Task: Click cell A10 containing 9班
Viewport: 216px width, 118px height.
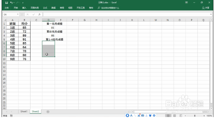Action: coord(13,59)
